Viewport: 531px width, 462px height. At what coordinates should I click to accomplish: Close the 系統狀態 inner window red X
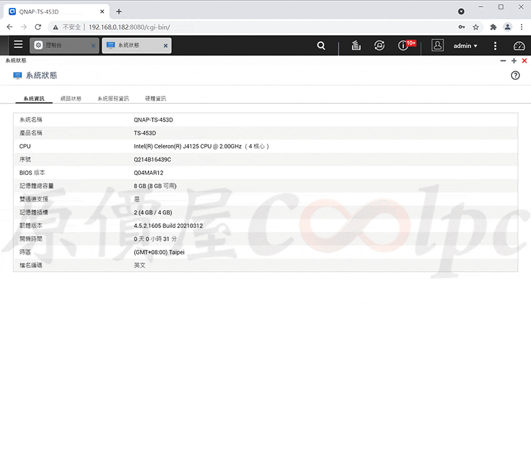[524, 60]
